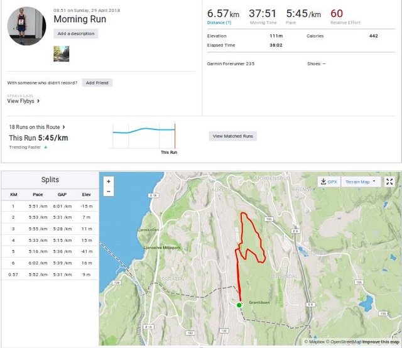Click the Trending Faster arrow indicator

tap(45, 147)
